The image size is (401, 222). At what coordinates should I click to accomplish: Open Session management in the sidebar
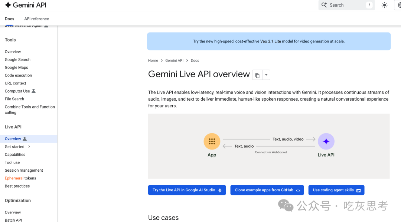[24, 171]
